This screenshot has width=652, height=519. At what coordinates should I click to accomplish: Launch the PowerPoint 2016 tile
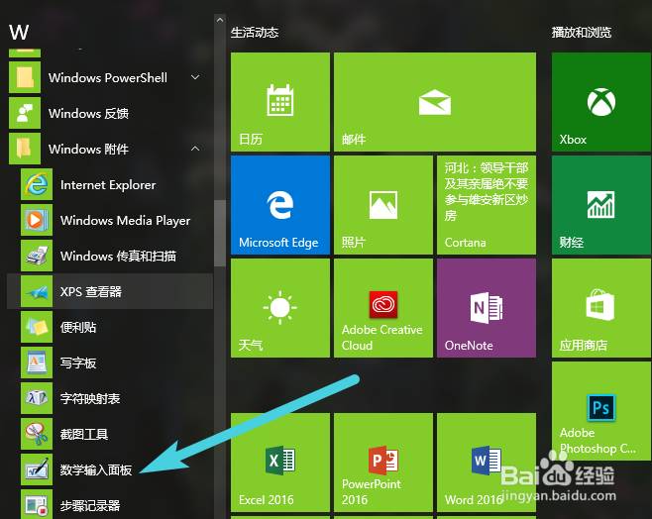coord(383,463)
